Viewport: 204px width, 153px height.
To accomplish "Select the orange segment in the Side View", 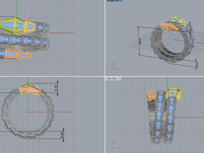I will 150,96.
